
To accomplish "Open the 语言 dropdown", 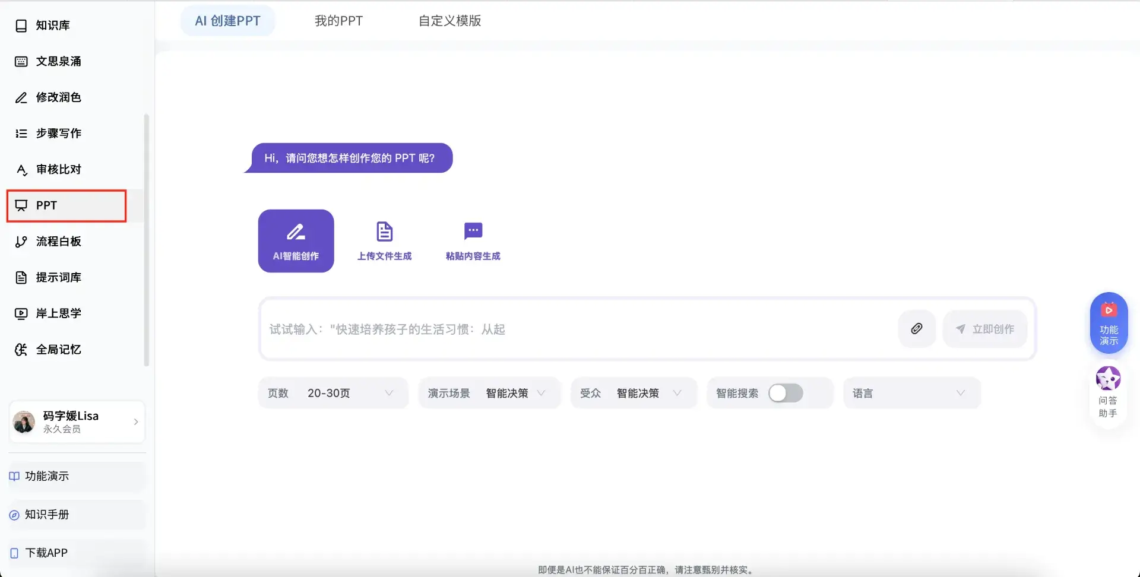I will click(x=911, y=393).
